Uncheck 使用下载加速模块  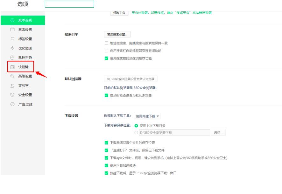click(x=106, y=165)
